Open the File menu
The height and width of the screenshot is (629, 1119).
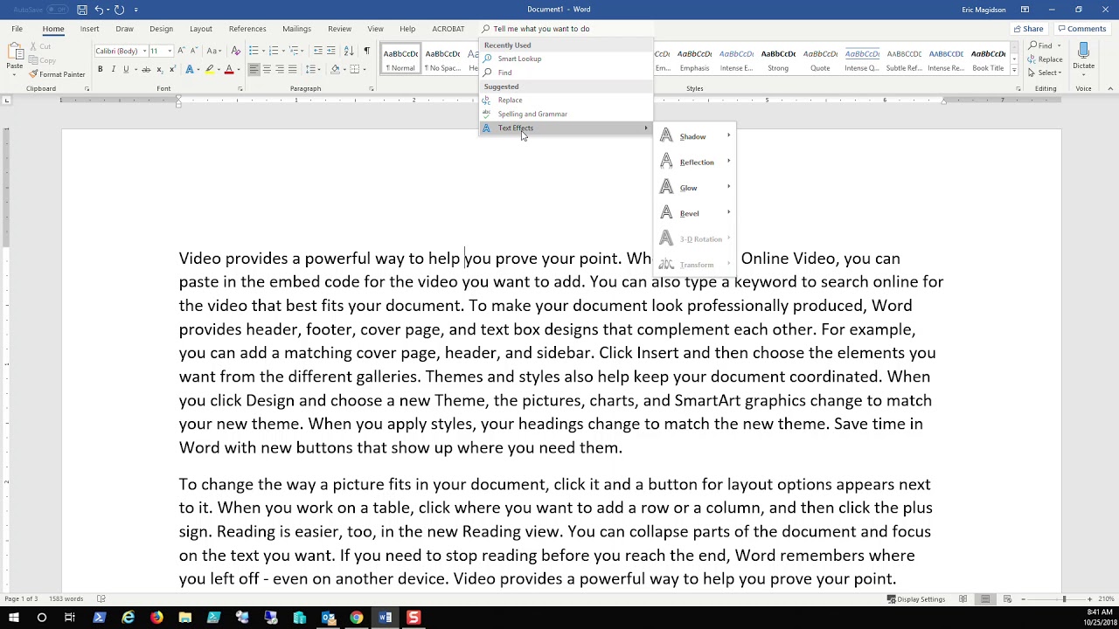click(17, 29)
